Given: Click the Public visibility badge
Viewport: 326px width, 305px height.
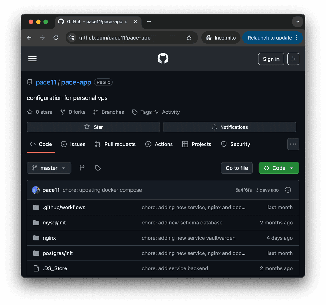Looking at the screenshot, I should pos(103,82).
